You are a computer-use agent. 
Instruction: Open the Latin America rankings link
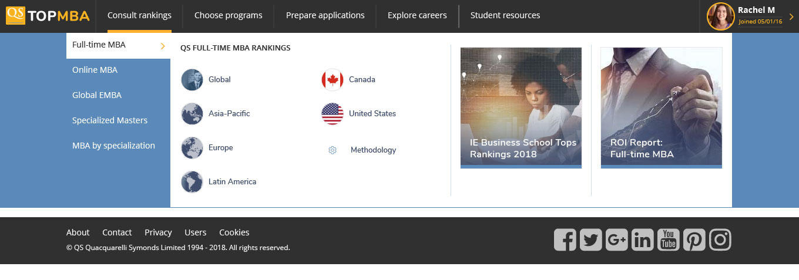[x=233, y=181]
